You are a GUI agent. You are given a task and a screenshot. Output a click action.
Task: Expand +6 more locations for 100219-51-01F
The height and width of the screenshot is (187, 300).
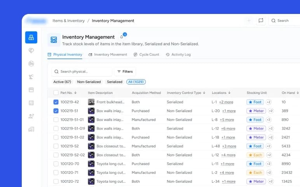[228, 129]
